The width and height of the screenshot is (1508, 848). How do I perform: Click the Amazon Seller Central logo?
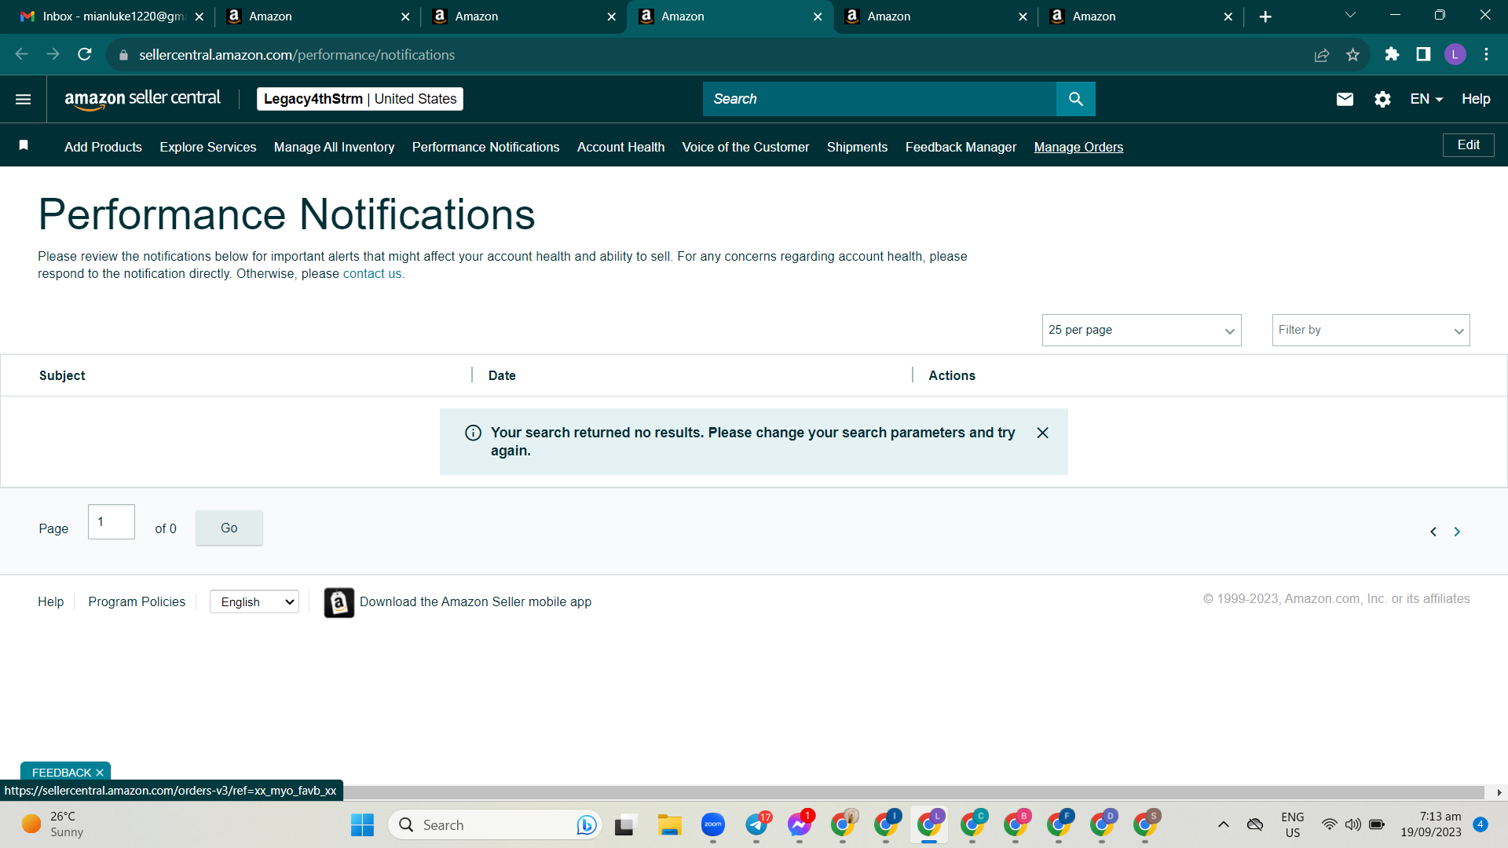(x=142, y=99)
